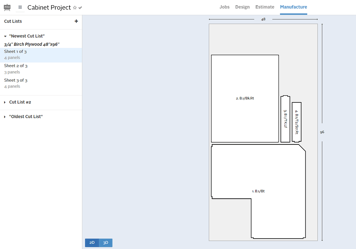
Task: Collapse the "Newest Cut List" section
Action: tap(6, 36)
